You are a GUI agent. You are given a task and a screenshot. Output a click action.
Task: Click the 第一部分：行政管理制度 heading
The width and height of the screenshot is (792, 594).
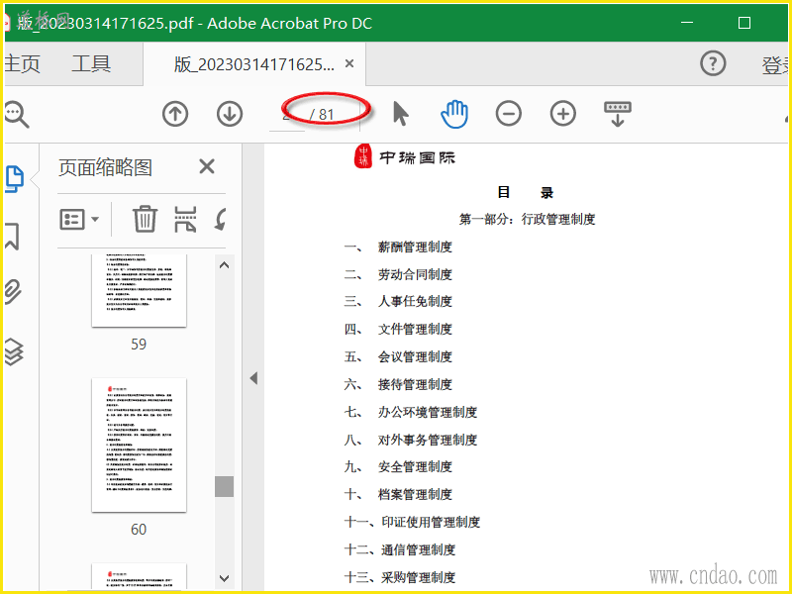click(527, 219)
